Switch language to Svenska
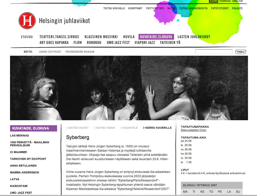Screen dimensions: 257x196 pyautogui.click(x=225, y=1)
